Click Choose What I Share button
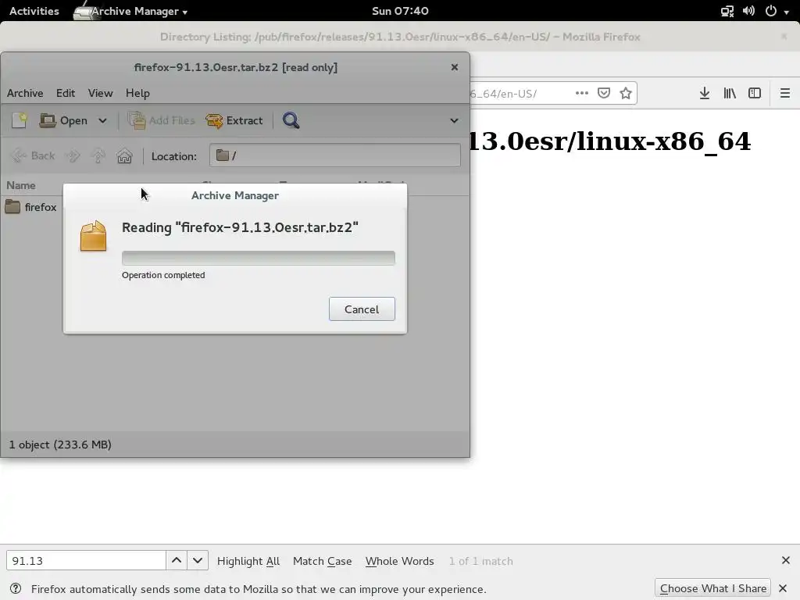Viewport: 800px width, 600px height. pos(712,588)
